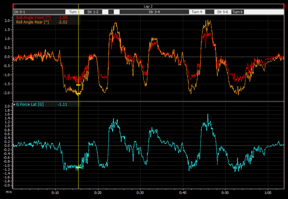Screen dimensions: 288x199
Task: Click the 0:40 time axis label
Action: click(x=183, y=193)
